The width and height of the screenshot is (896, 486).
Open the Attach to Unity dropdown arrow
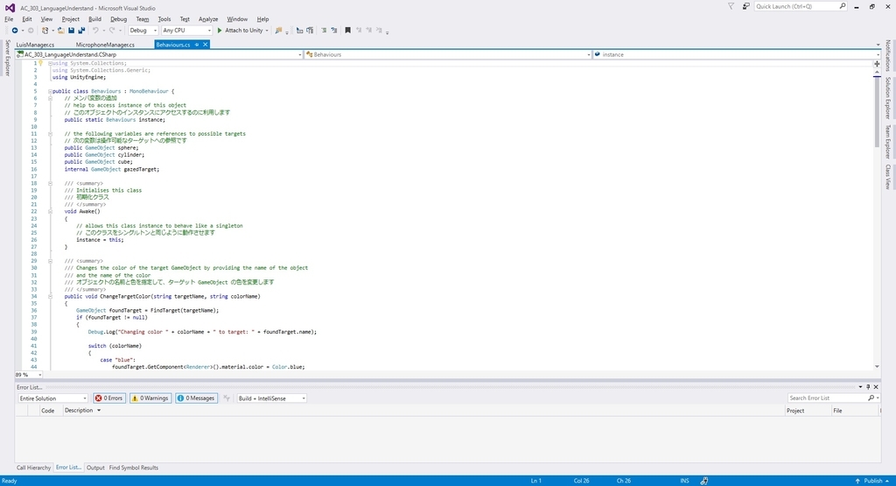point(267,31)
